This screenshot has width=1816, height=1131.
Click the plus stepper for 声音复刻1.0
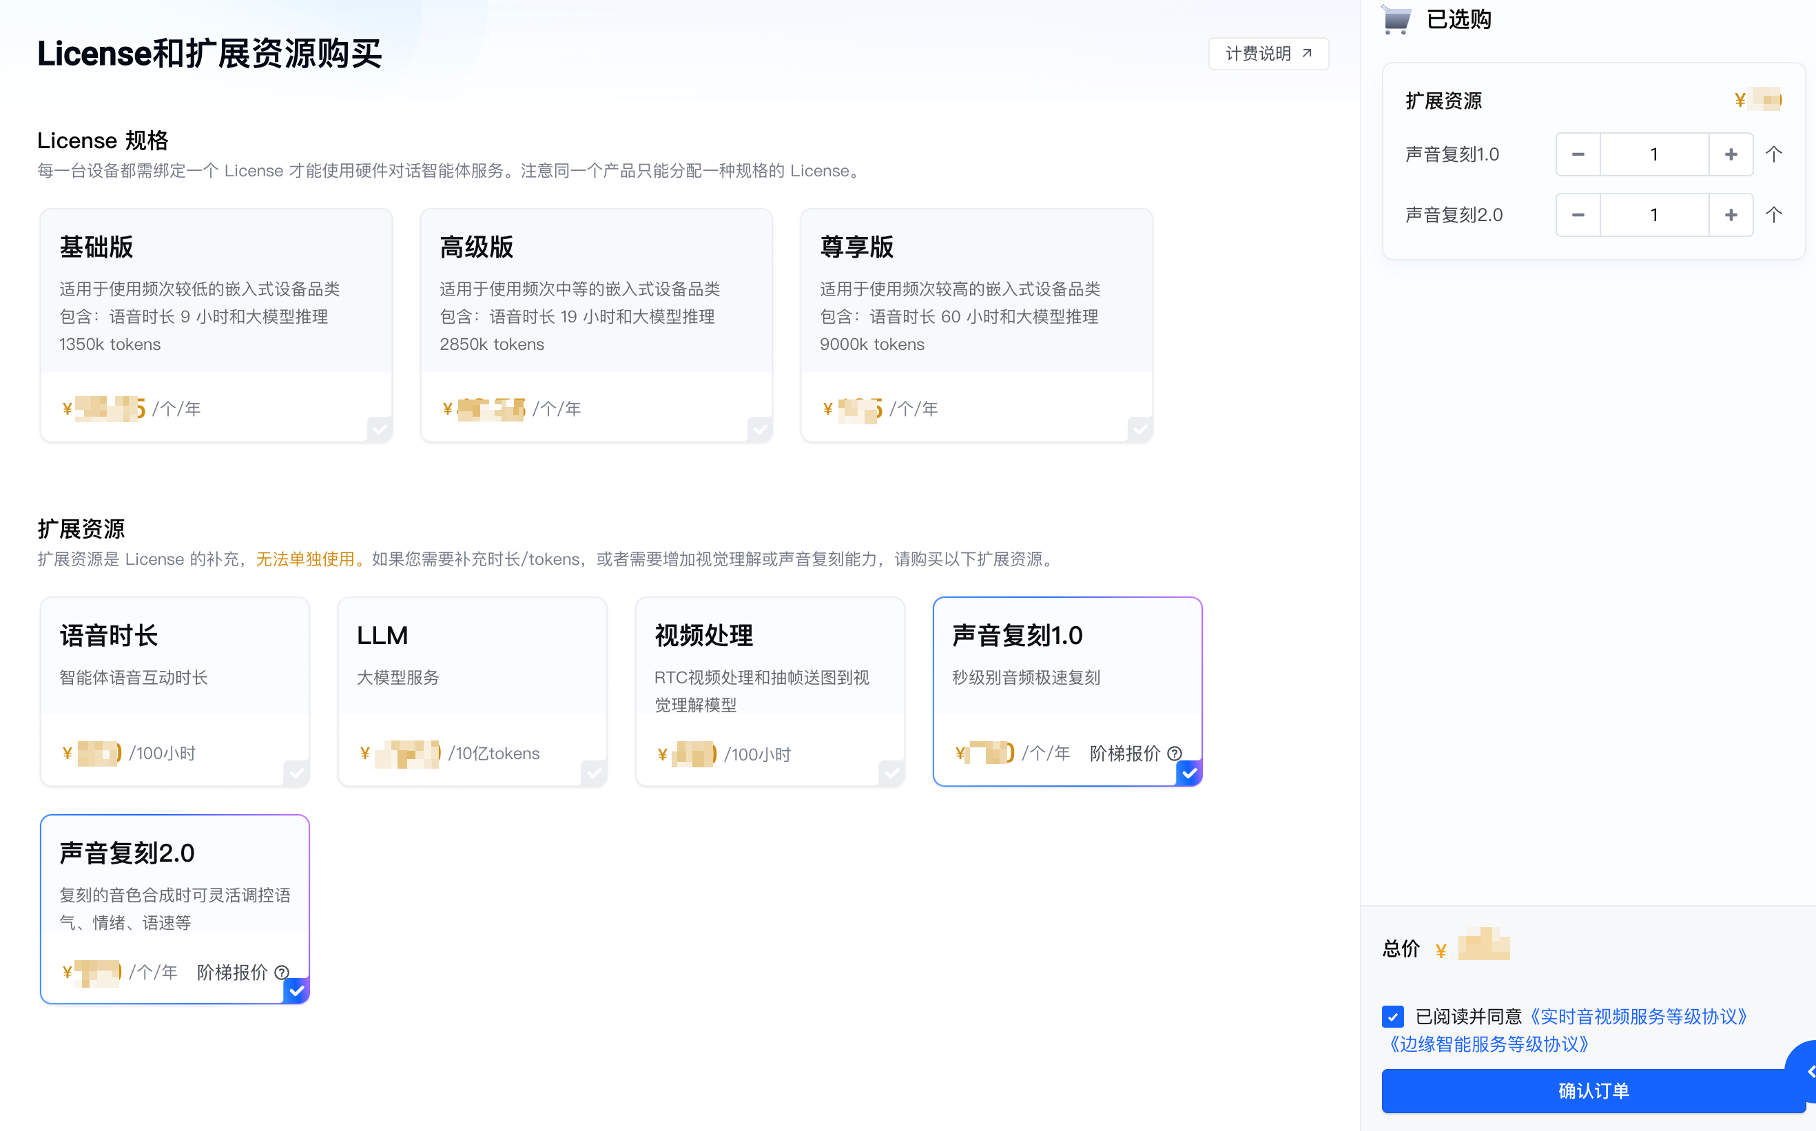pyautogui.click(x=1730, y=155)
